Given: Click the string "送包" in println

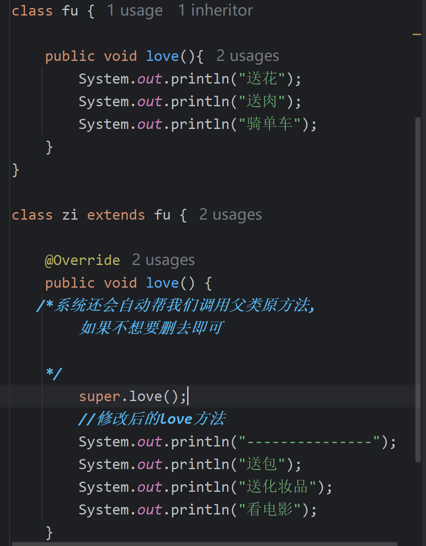Looking at the screenshot, I should 262,464.
